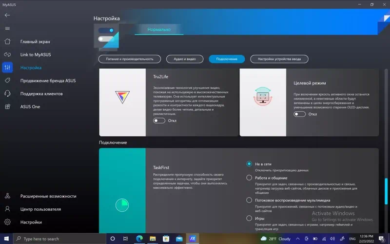
Task: Open Главный экран home icon
Action: pyautogui.click(x=7, y=41)
